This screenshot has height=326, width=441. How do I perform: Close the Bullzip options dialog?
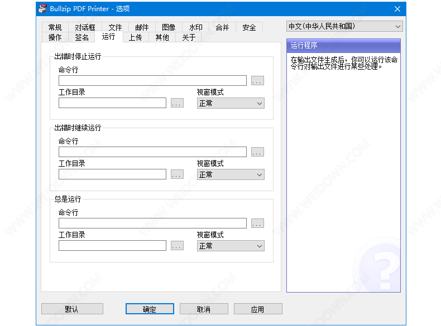[x=397, y=9]
